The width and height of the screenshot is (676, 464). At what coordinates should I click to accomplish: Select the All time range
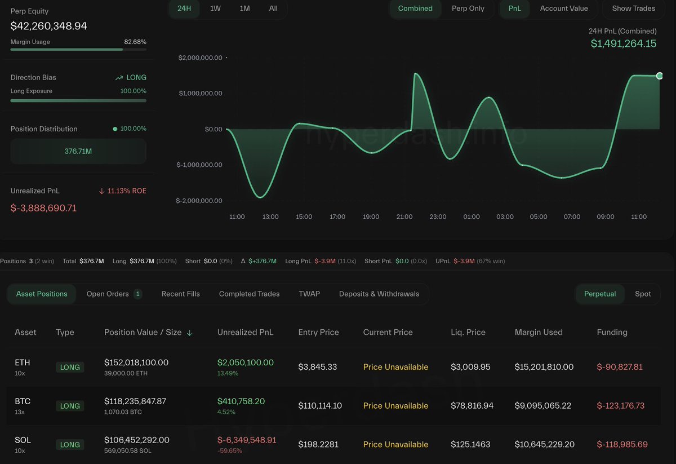coord(273,8)
